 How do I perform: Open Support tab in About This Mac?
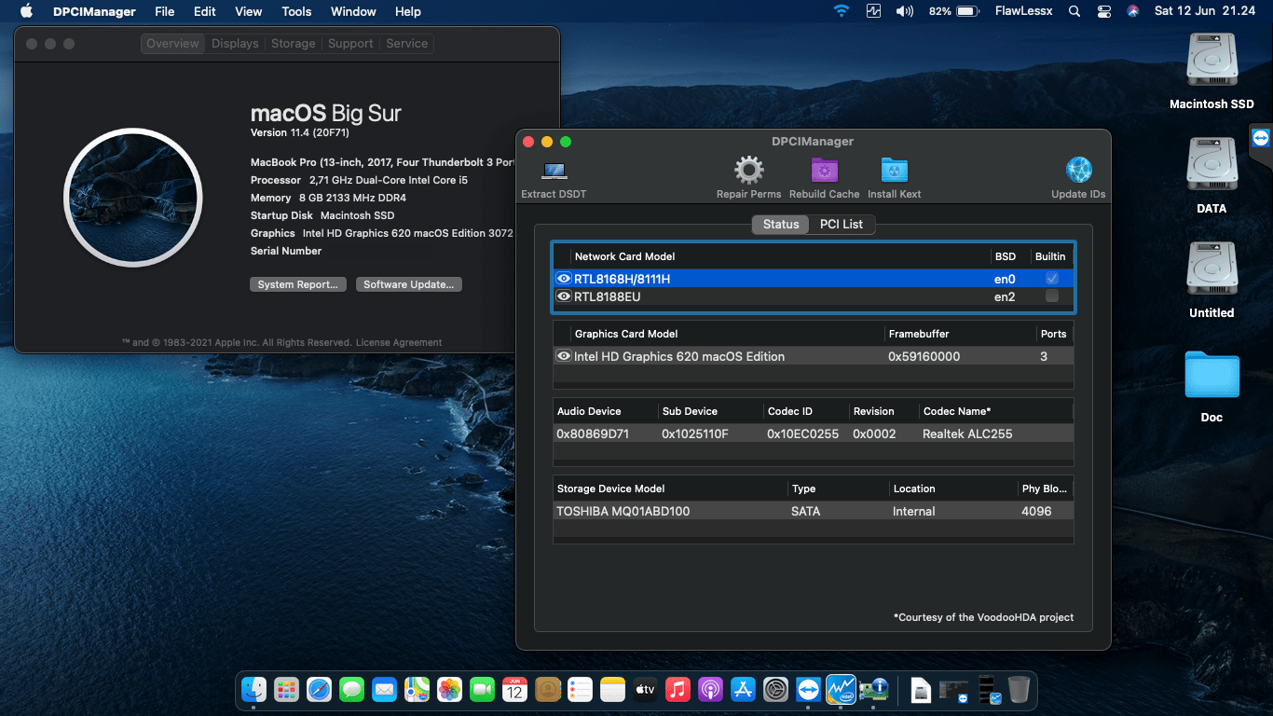[x=350, y=44]
